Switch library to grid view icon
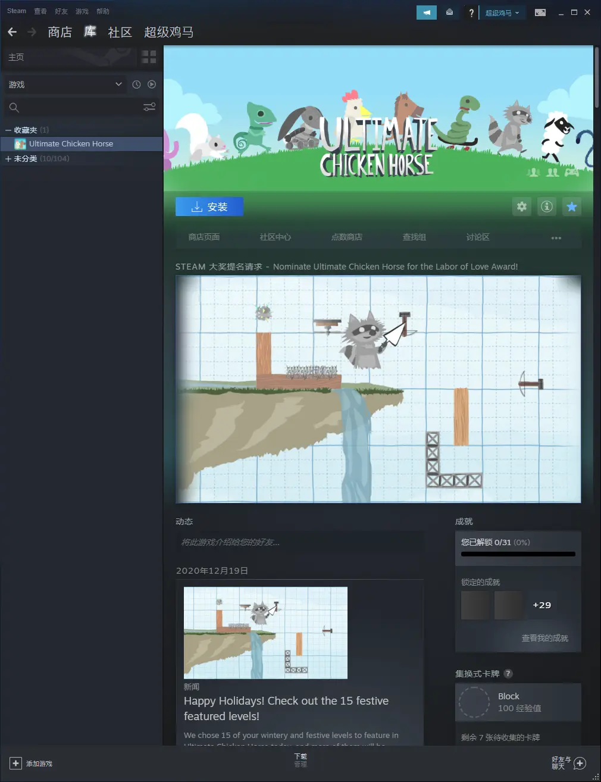The width and height of the screenshot is (601, 782). click(149, 57)
